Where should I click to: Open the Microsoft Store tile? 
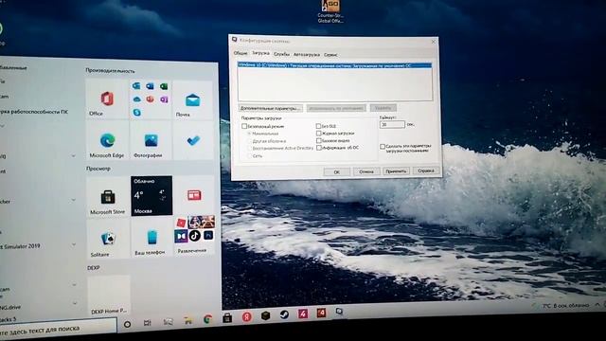tap(107, 196)
